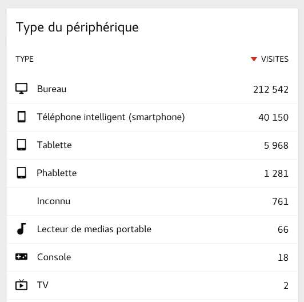Click the game controller icon beside Console
The image size is (304, 302).
pos(21,257)
